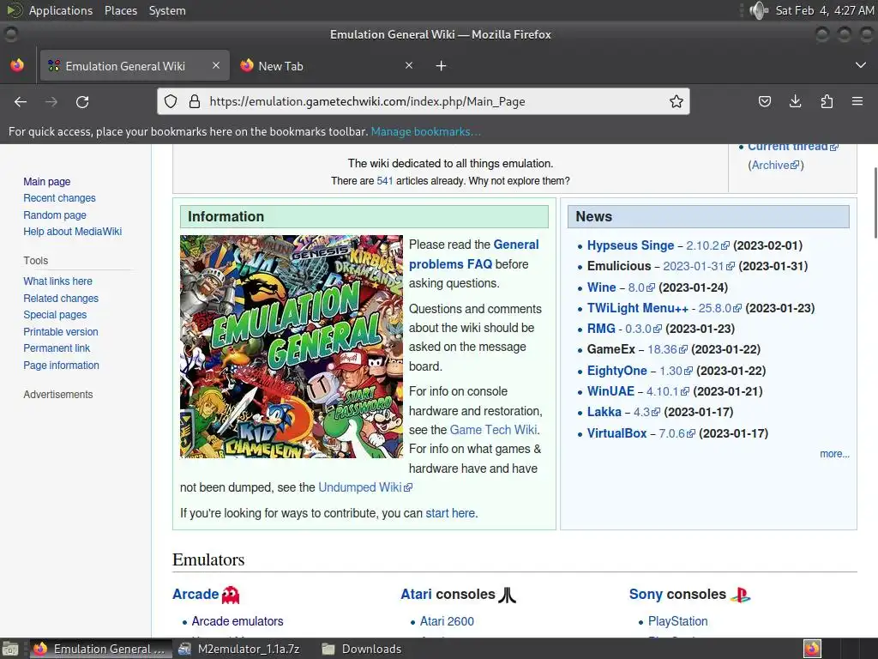Open the PlayStation link under Sony consoles
Screen dimensions: 878x659
click(677, 621)
